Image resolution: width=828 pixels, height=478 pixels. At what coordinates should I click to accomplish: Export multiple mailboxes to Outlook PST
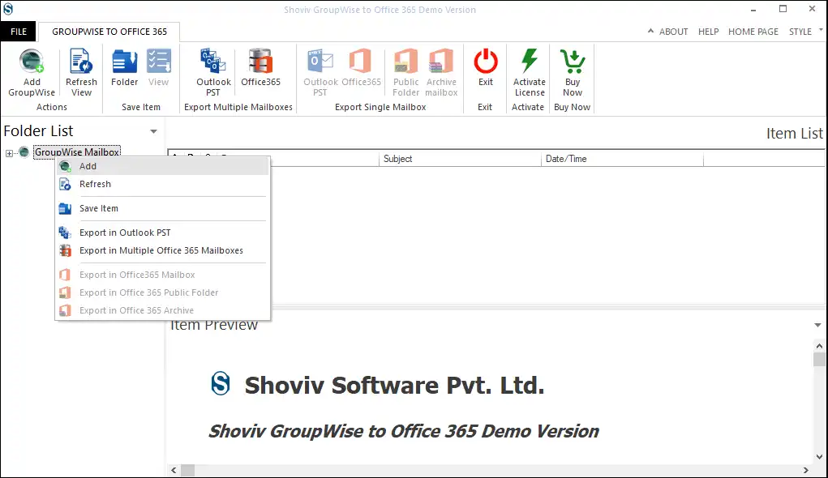point(213,72)
